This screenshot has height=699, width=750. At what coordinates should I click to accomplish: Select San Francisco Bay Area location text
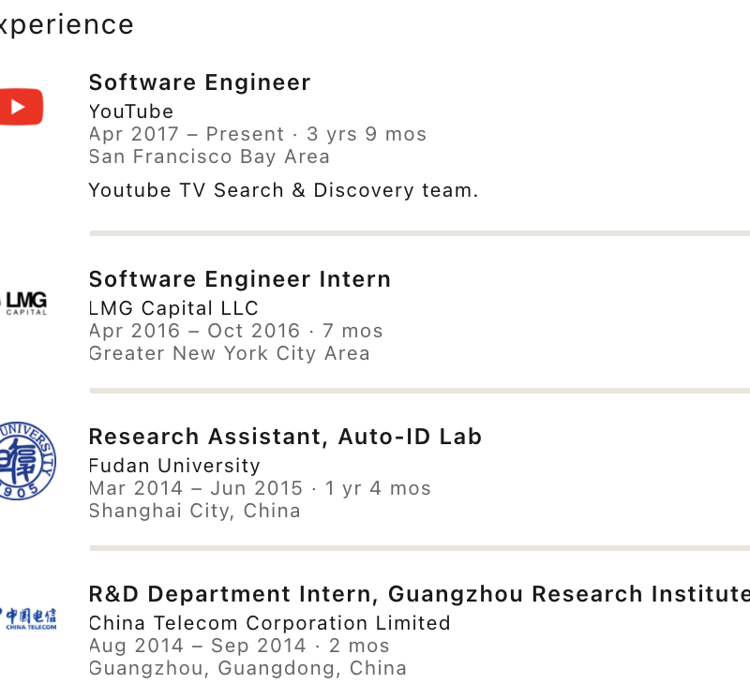click(209, 156)
